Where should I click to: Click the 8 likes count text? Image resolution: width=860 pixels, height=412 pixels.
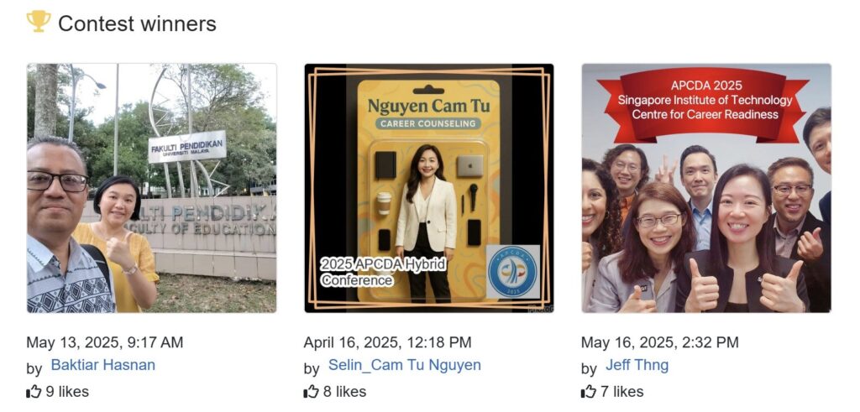pos(344,392)
